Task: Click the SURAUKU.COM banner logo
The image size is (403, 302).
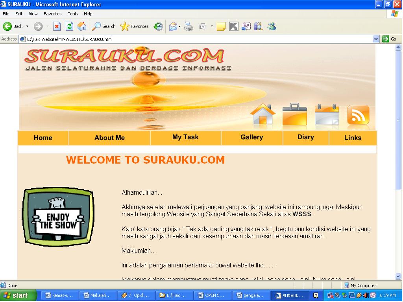Action: 124,55
